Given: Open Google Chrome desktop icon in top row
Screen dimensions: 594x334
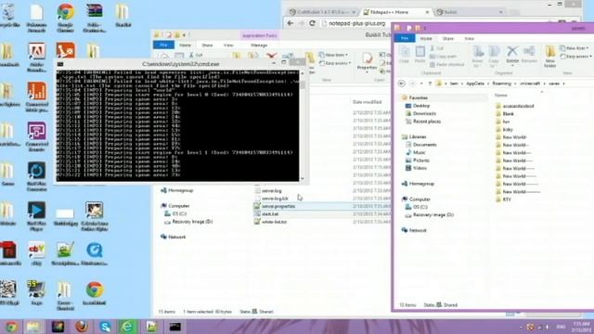Looking at the screenshot, I should click(x=66, y=17).
